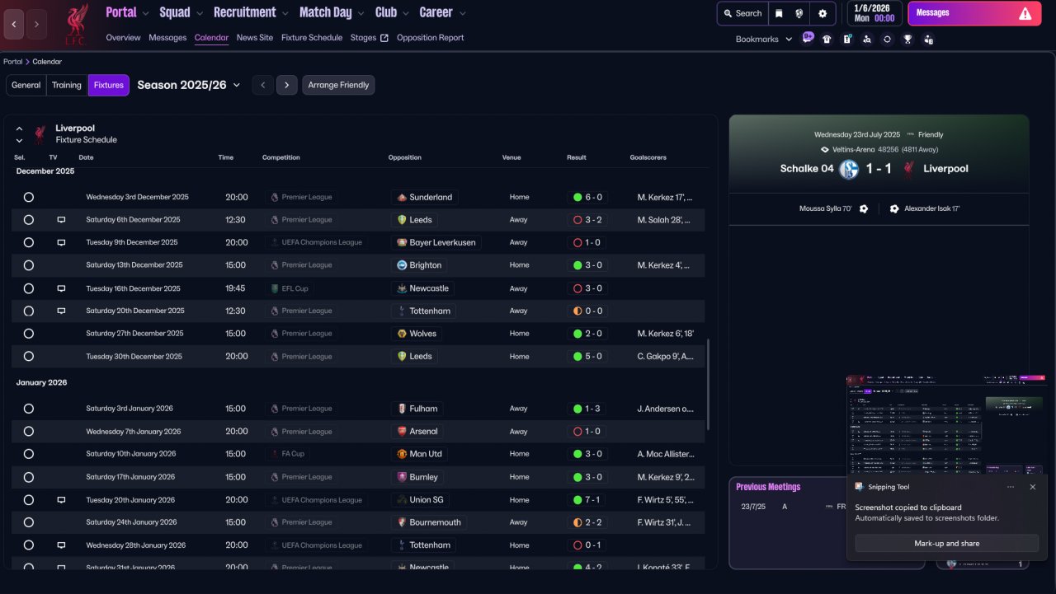Open the shirt squad bookmark icon
The height and width of the screenshot is (594, 1056).
click(827, 39)
